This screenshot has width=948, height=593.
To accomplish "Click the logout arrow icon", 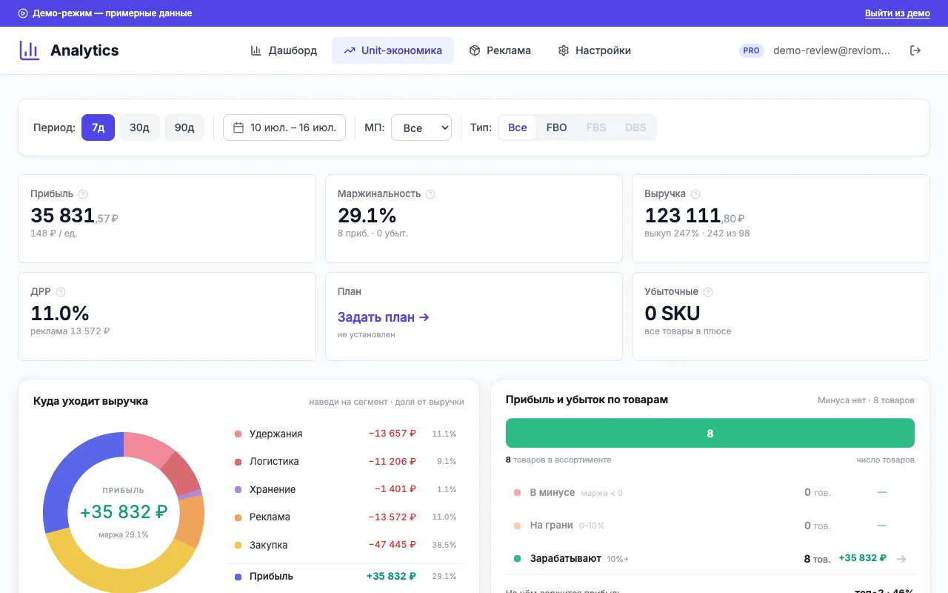I will [915, 50].
